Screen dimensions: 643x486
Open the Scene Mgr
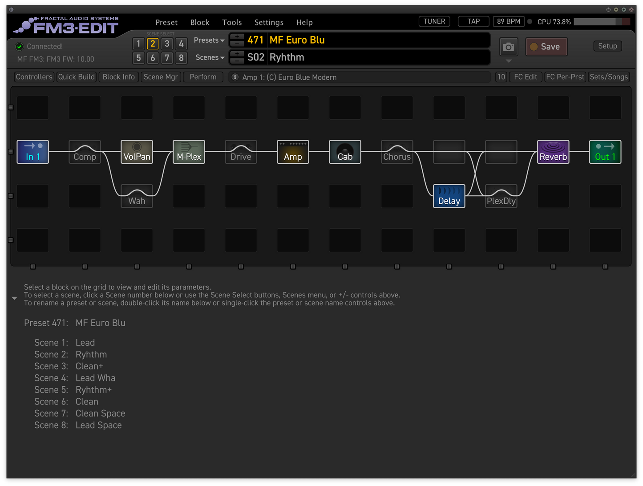coord(161,77)
